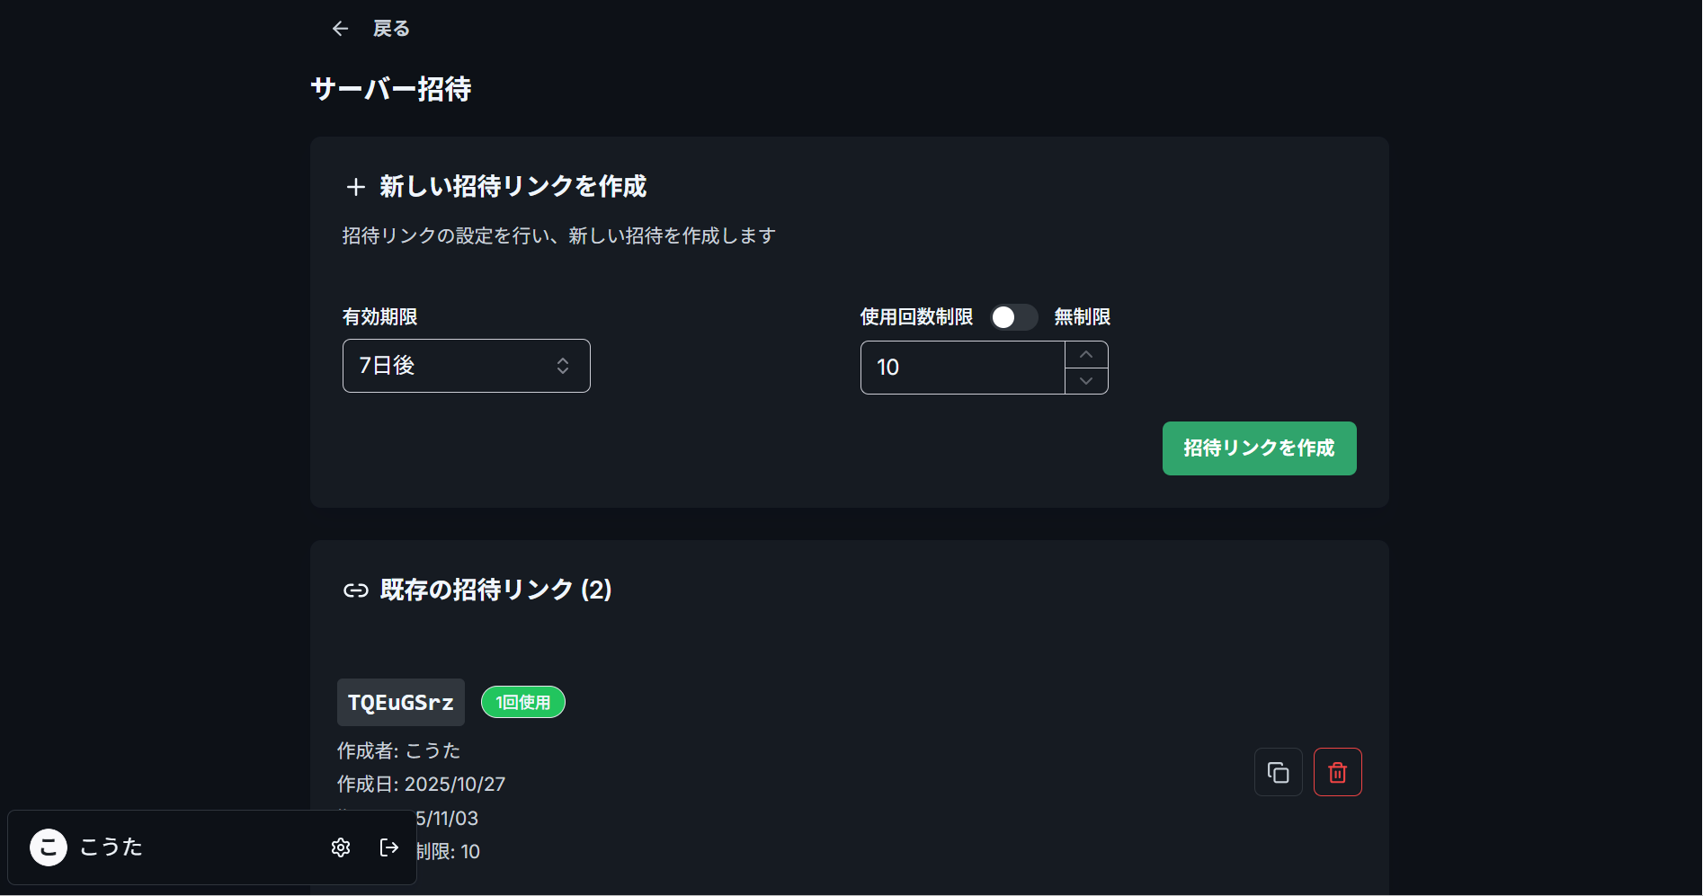Delete the TQEuGSrz invite link
This screenshot has height=896, width=1703.
tap(1337, 771)
